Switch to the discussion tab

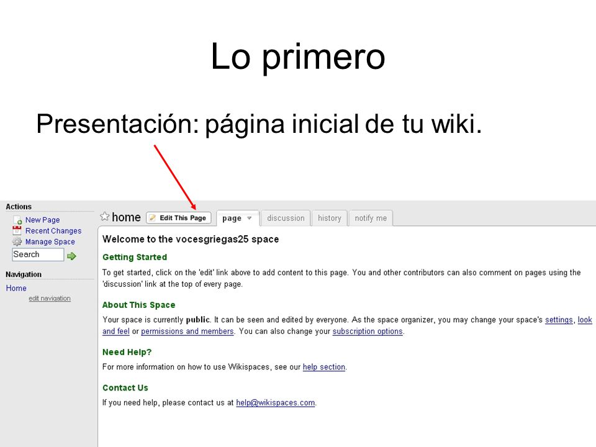286,218
